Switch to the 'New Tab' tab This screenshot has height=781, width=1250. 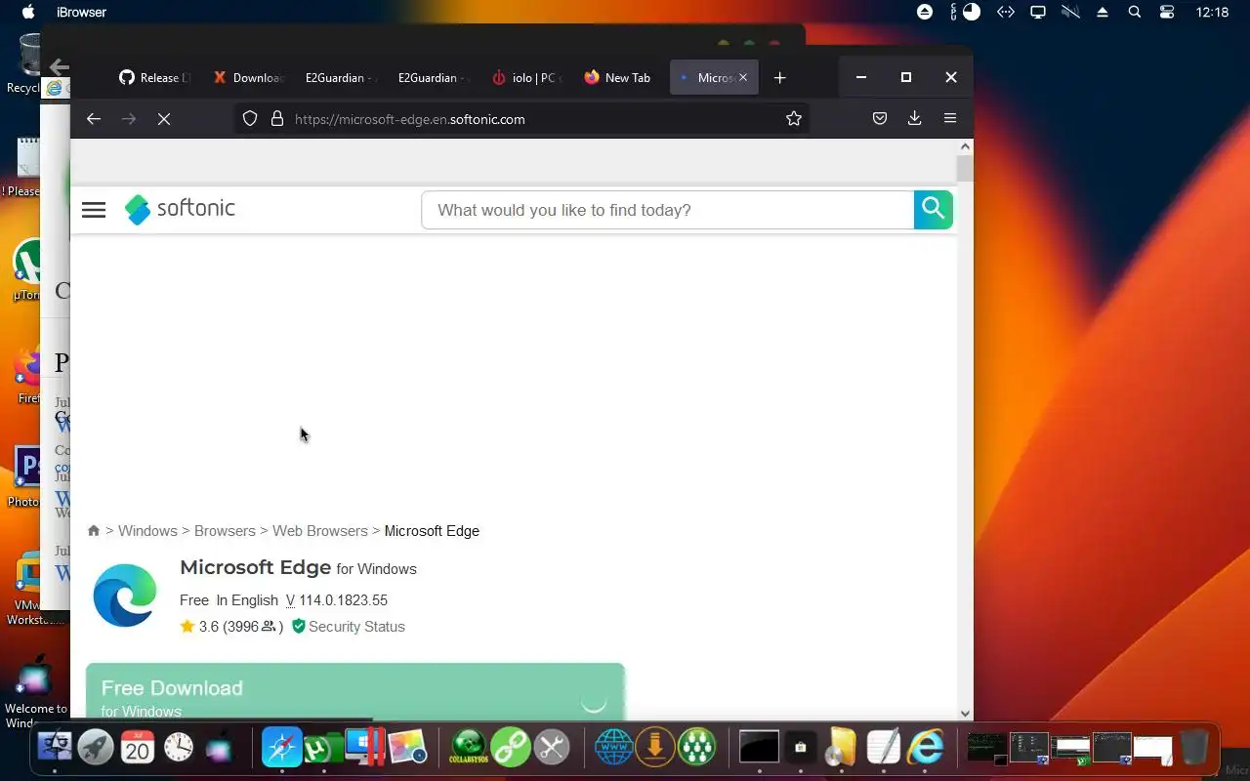pyautogui.click(x=617, y=78)
